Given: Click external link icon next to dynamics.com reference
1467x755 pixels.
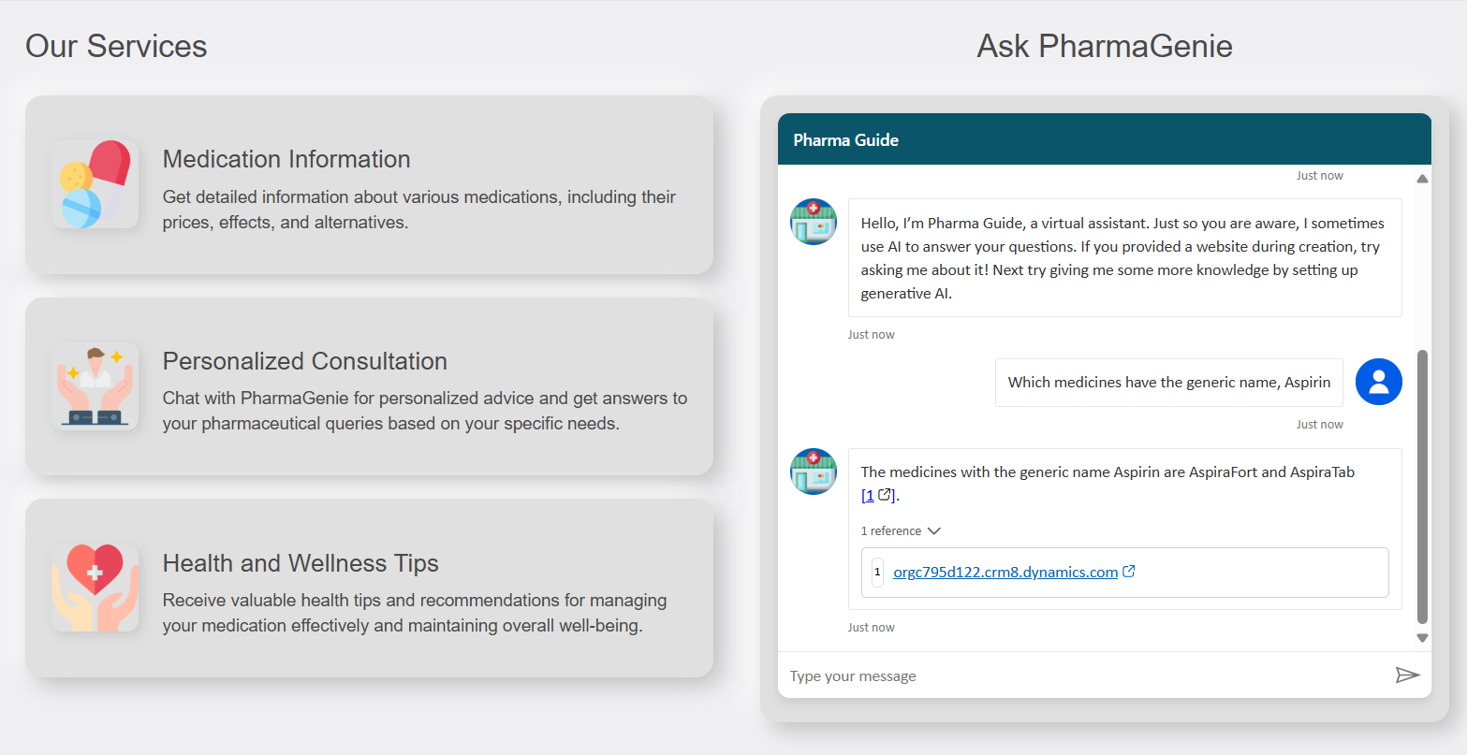Looking at the screenshot, I should (1129, 572).
